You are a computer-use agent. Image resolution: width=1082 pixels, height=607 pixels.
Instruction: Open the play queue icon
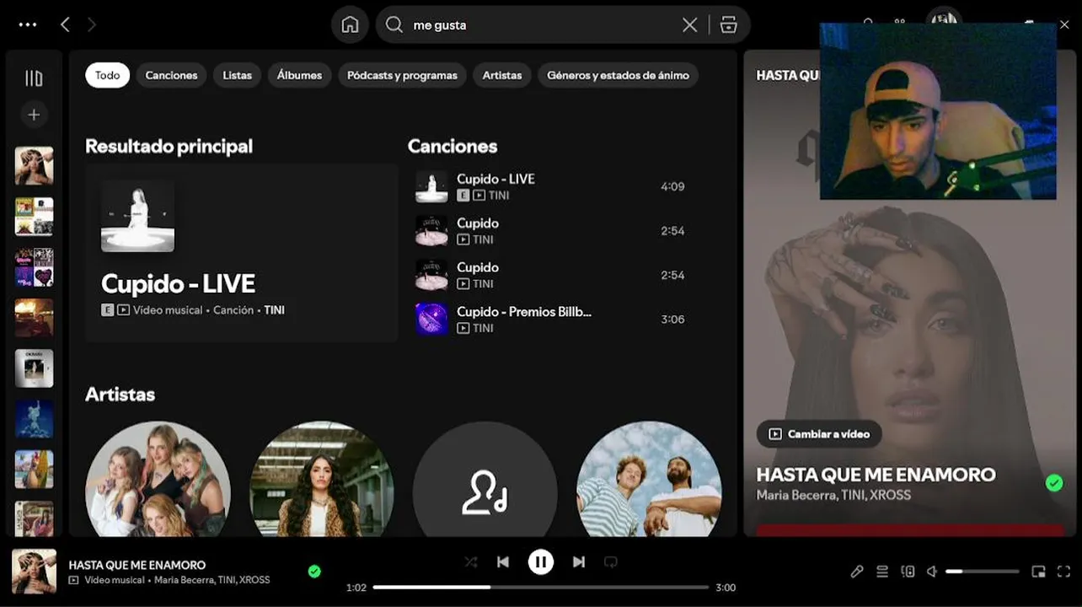[882, 572]
